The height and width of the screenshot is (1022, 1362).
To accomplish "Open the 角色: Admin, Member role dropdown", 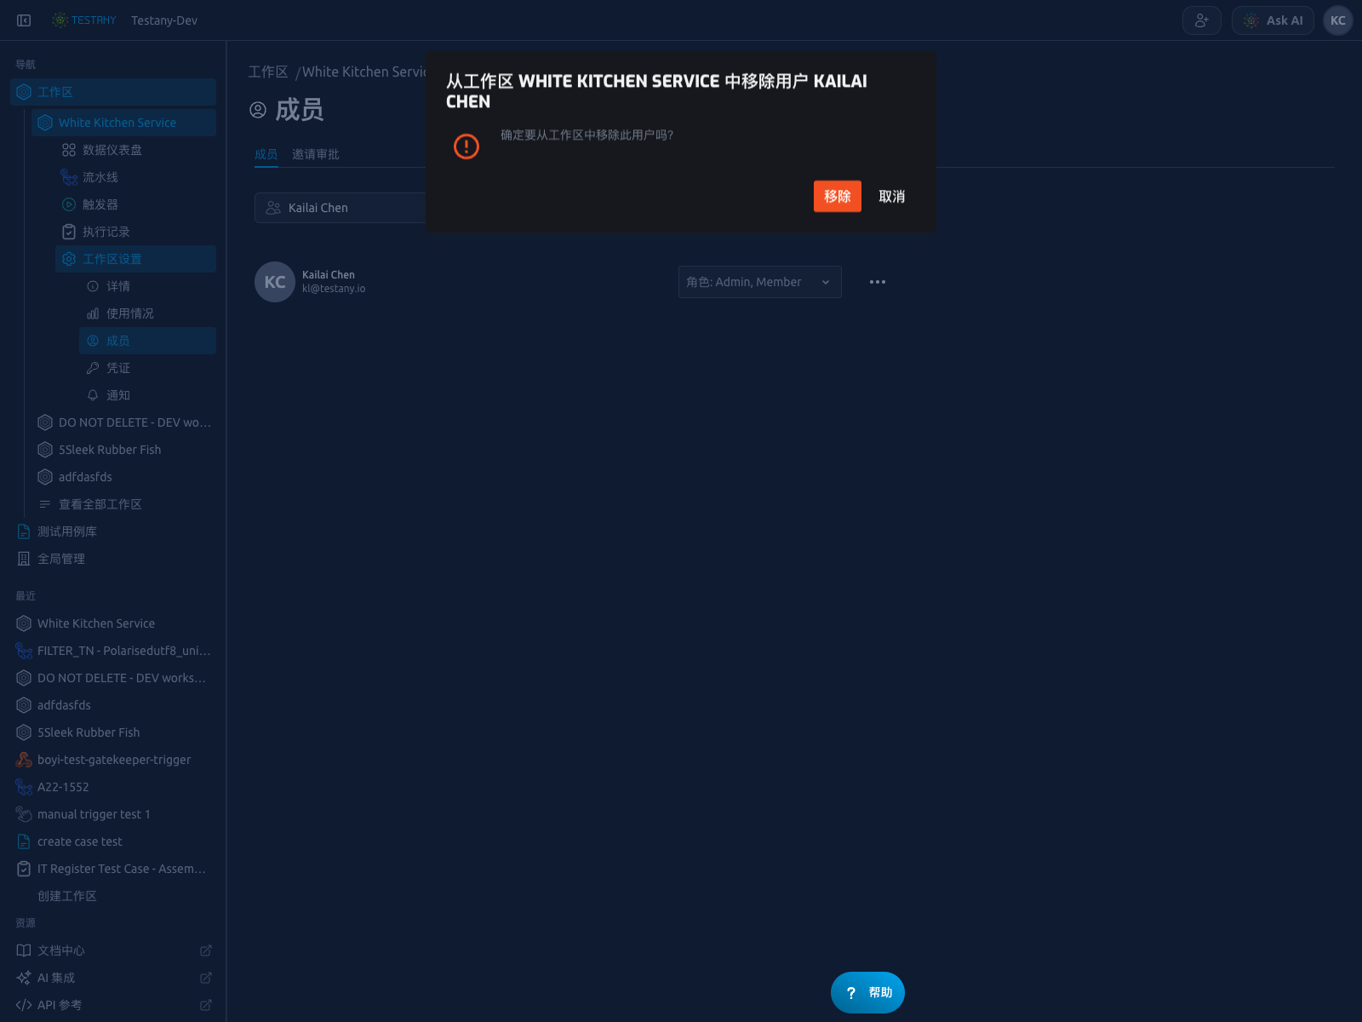I will [759, 282].
